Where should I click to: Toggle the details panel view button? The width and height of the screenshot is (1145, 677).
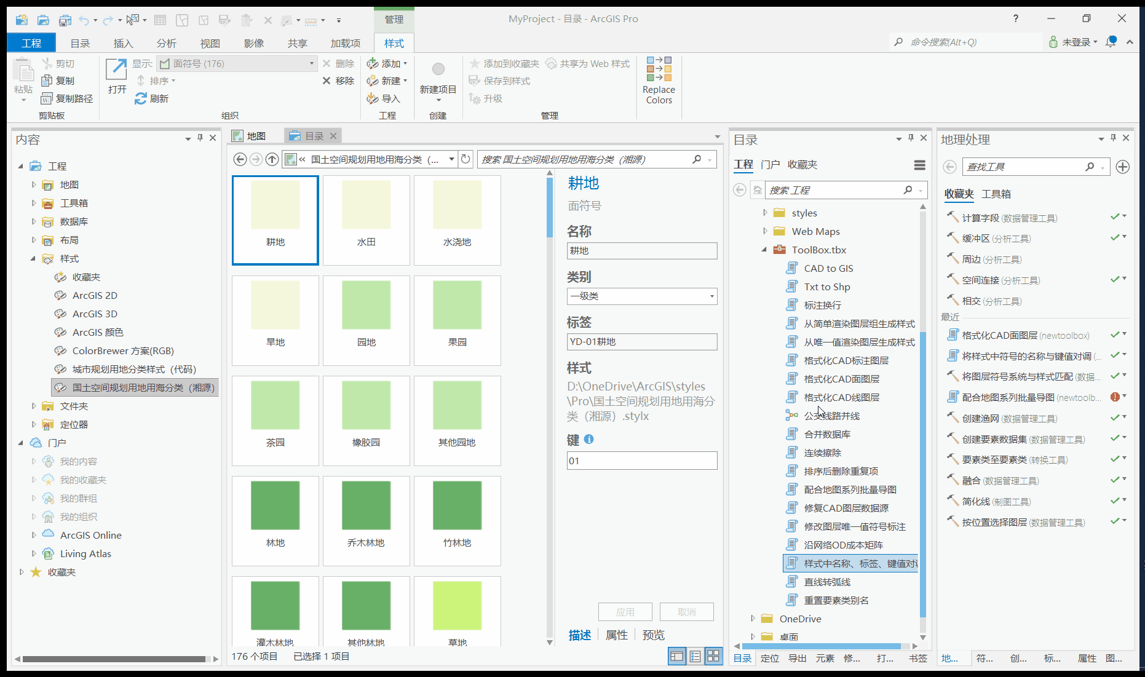click(676, 656)
